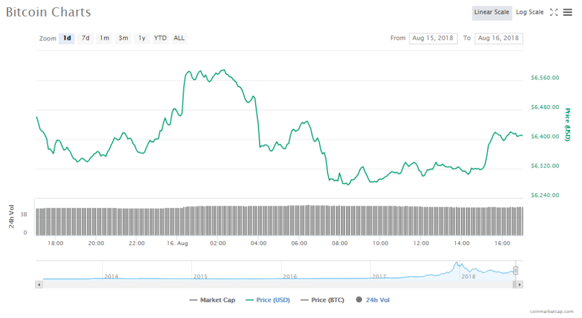Set zoom to 3m
The height and width of the screenshot is (318, 582).
pos(123,38)
